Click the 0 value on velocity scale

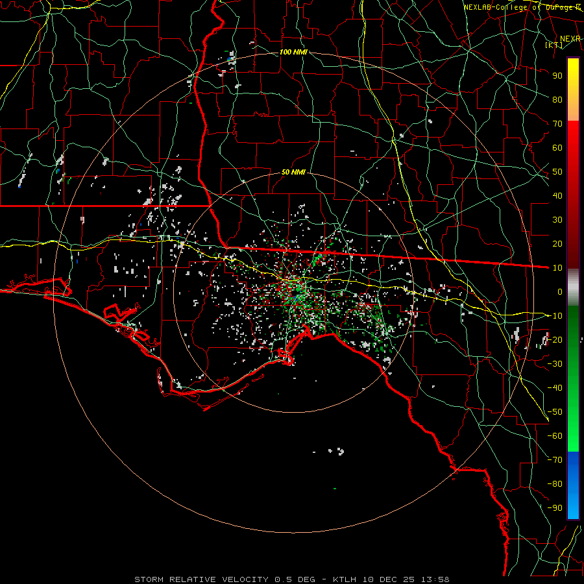pyautogui.click(x=560, y=291)
